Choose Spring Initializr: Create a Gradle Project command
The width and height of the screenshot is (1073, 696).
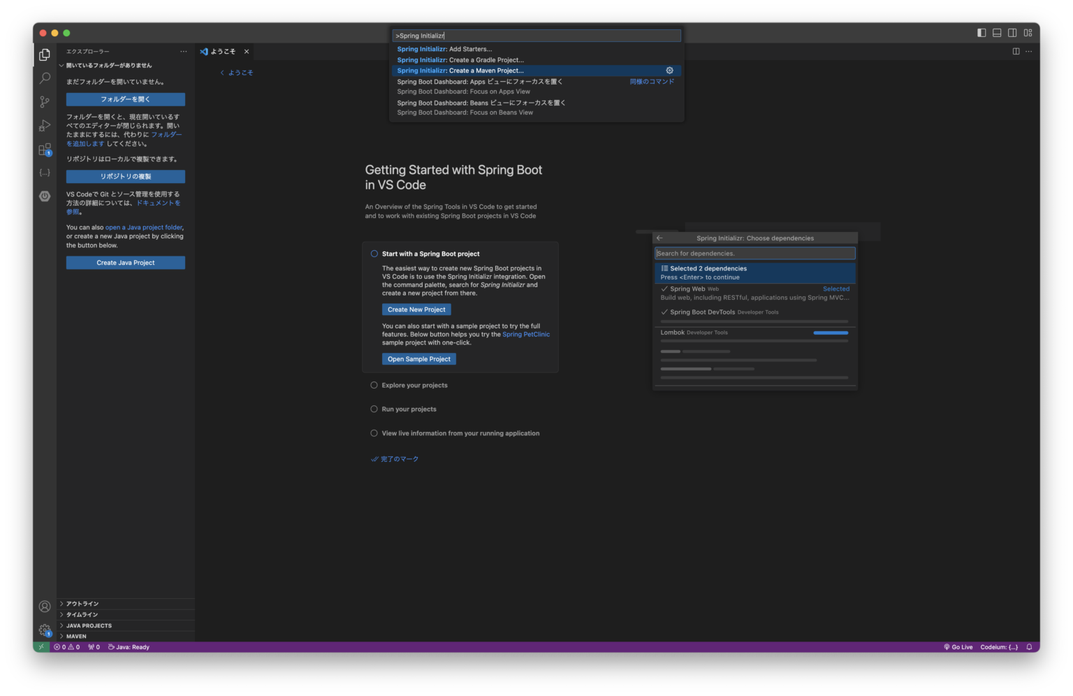click(x=460, y=59)
